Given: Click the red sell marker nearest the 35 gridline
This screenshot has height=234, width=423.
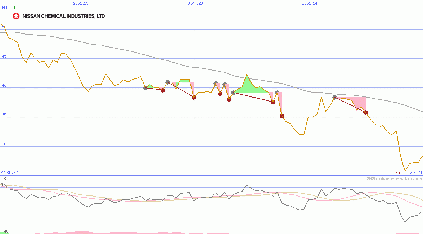Looking at the screenshot, I should pos(282,116).
